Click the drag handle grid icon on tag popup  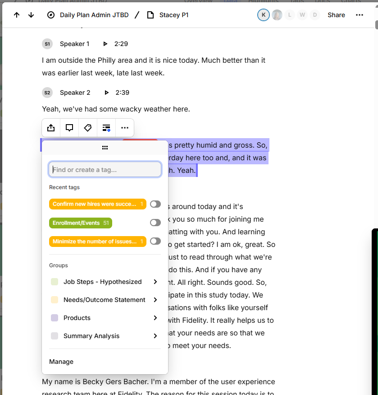[105, 148]
